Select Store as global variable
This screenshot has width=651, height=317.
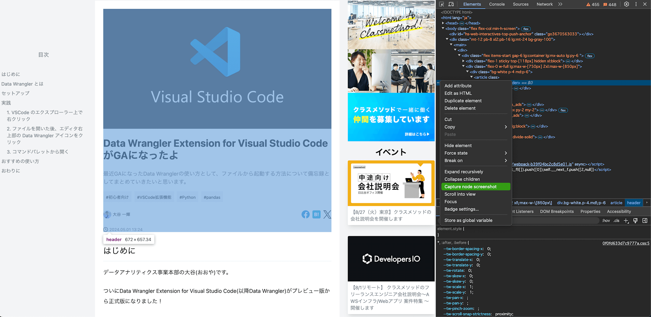tap(476, 220)
